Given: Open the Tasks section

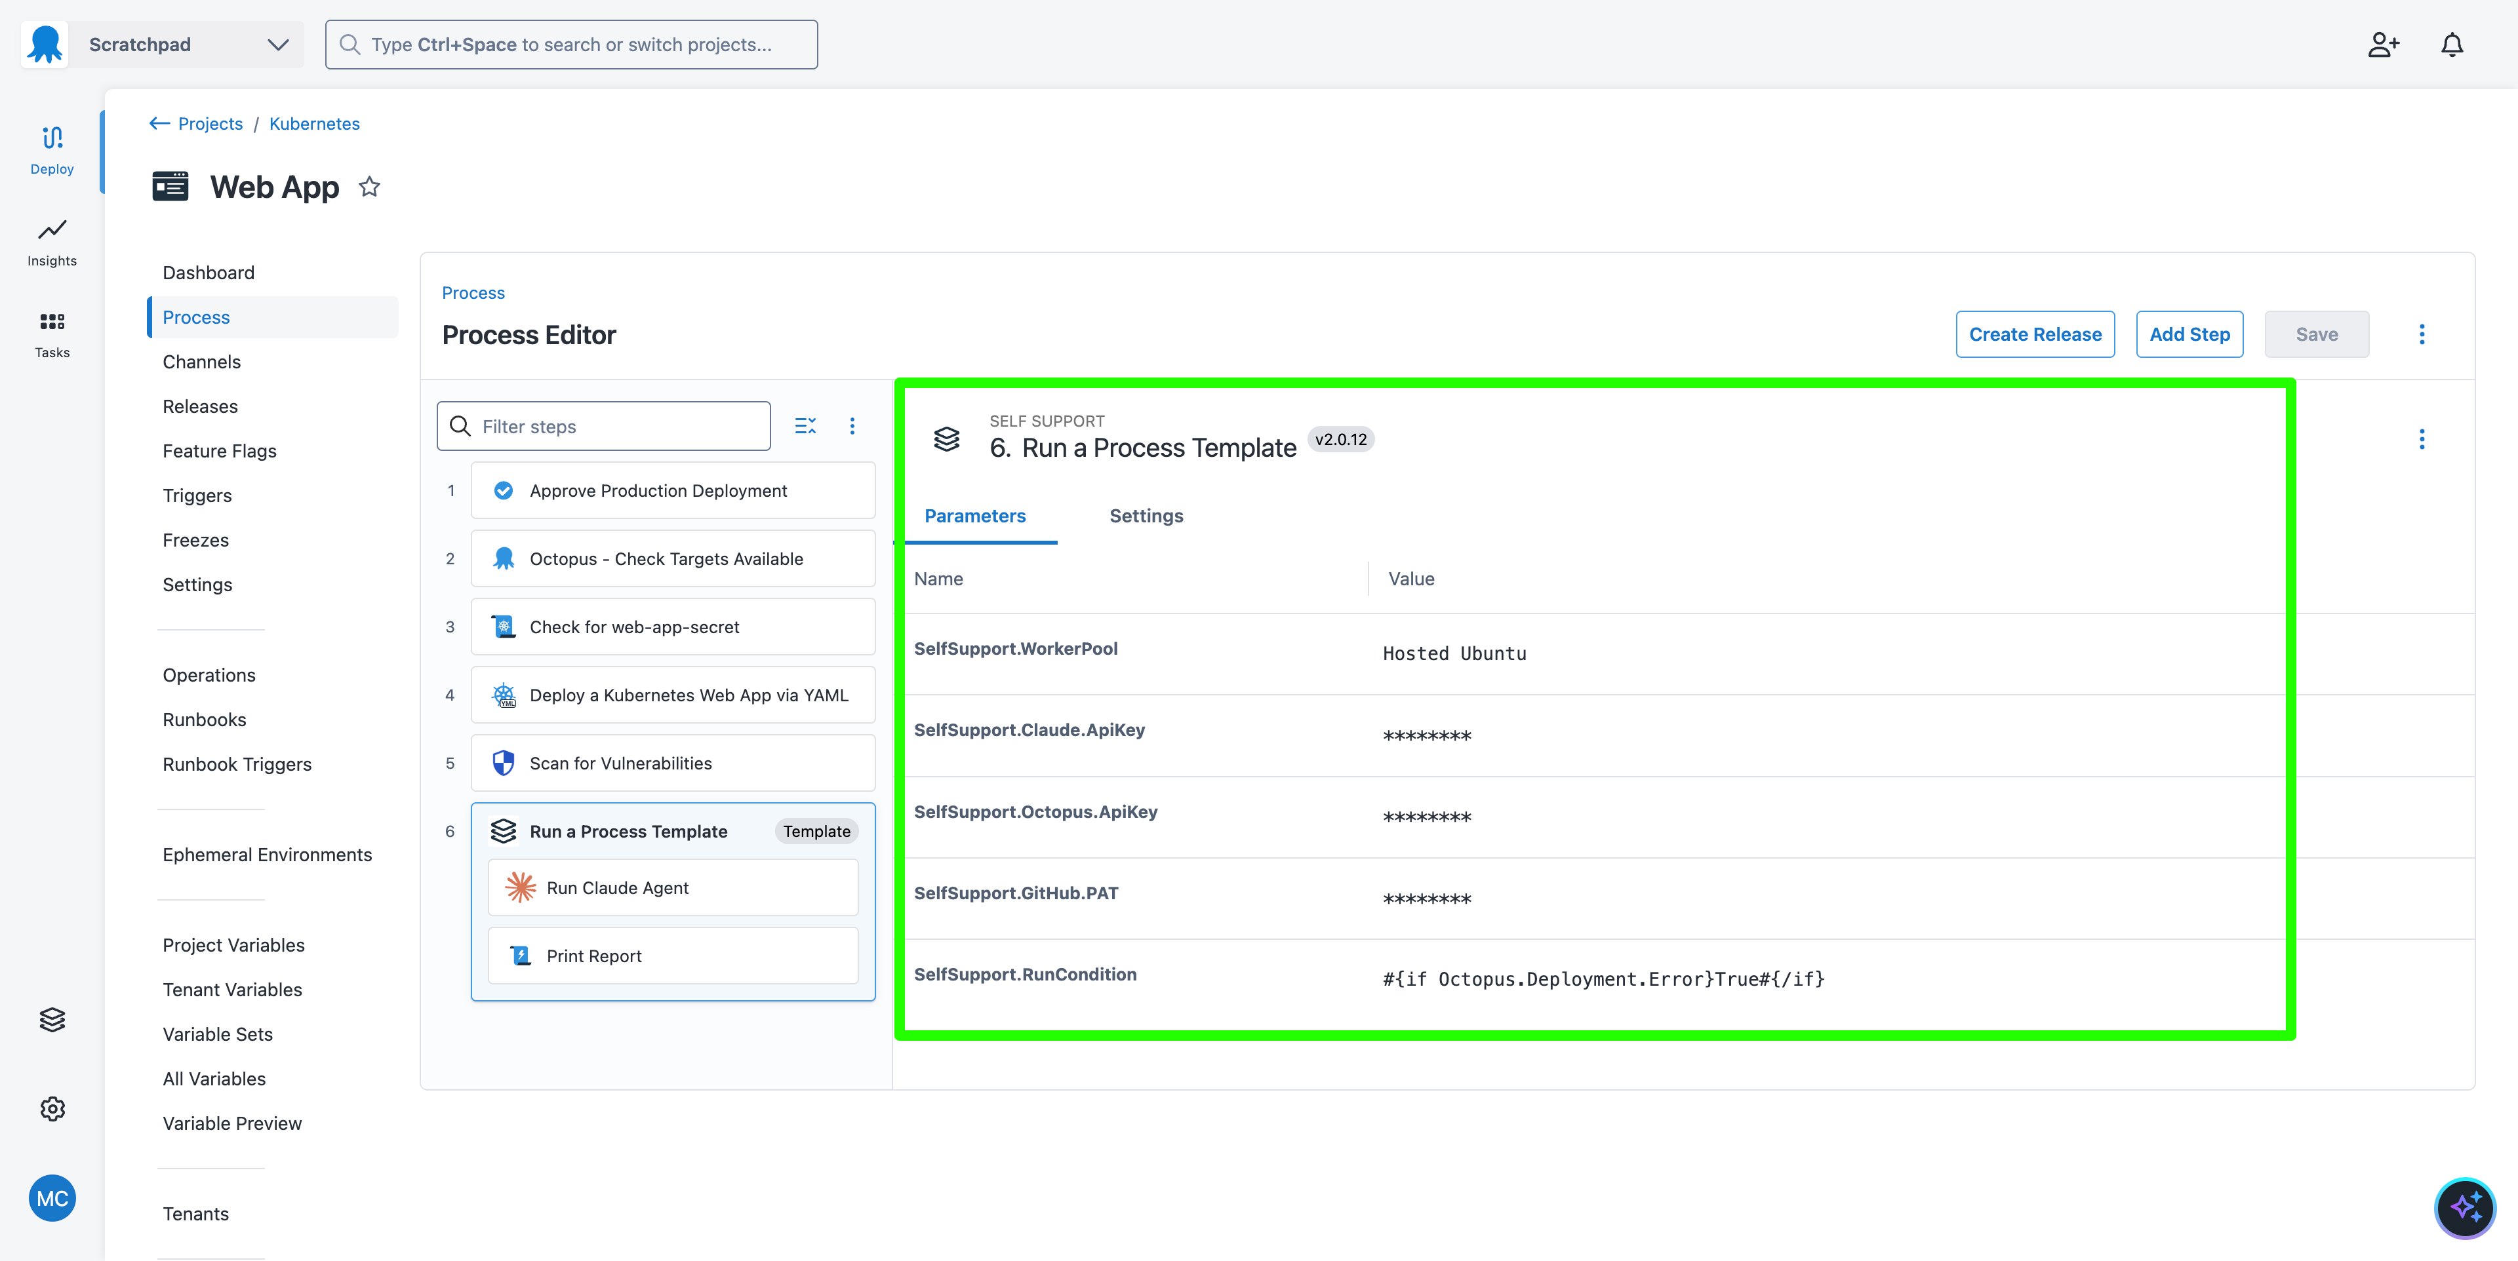Looking at the screenshot, I should [x=52, y=334].
